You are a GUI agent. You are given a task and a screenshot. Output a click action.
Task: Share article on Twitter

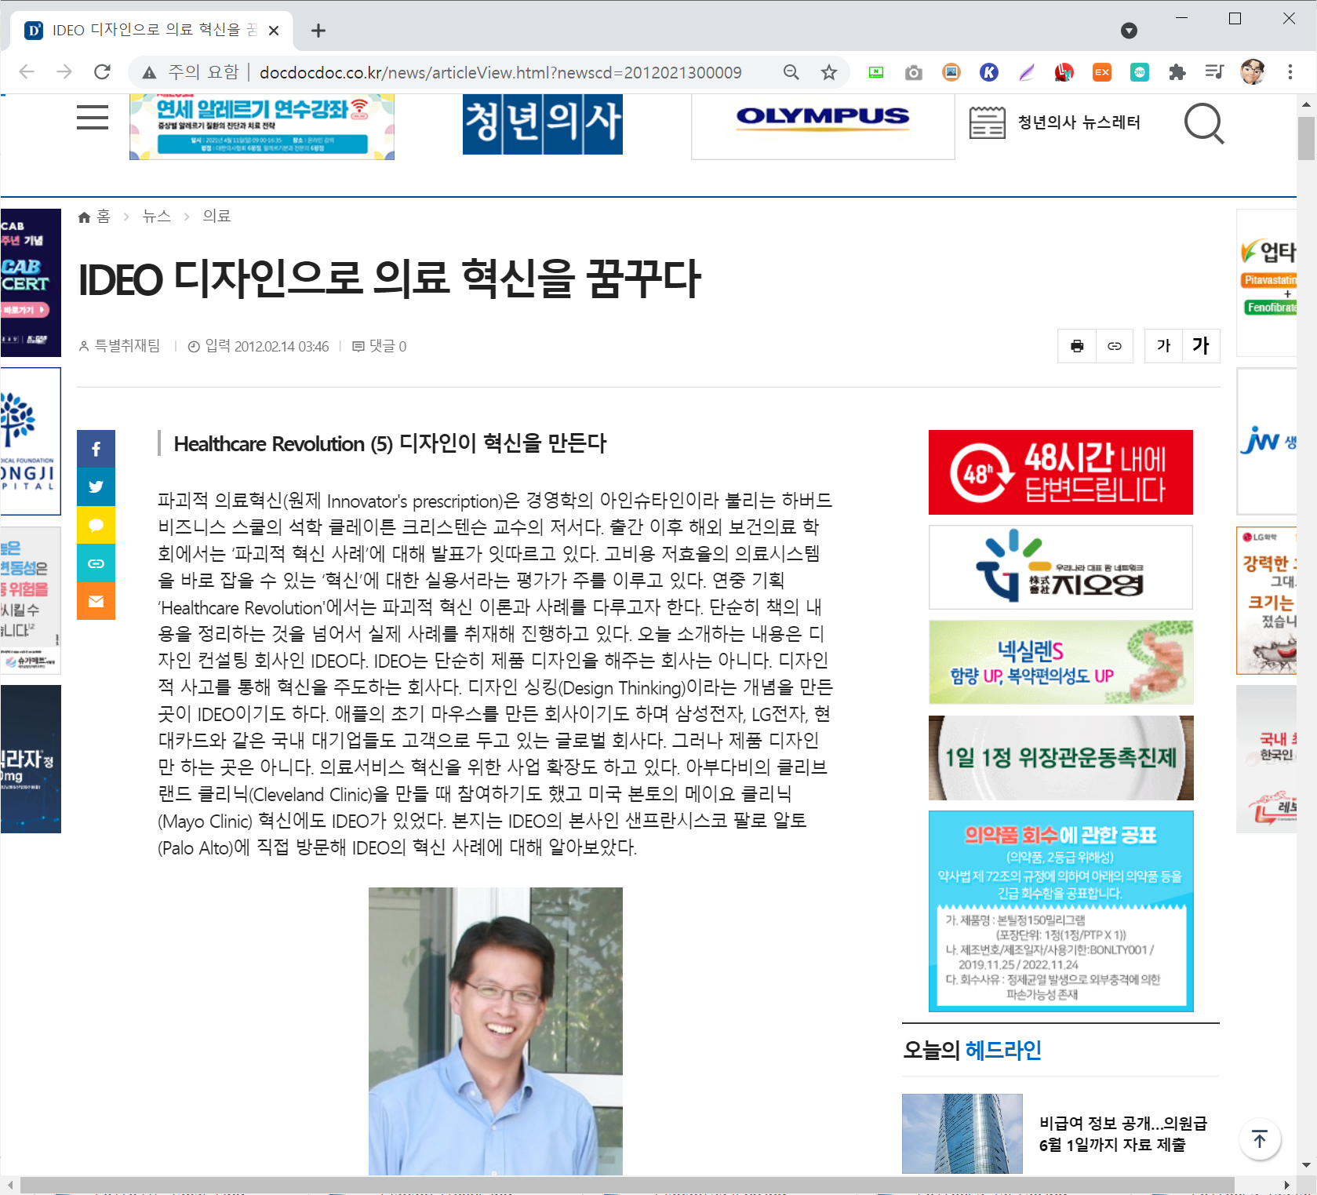click(96, 486)
